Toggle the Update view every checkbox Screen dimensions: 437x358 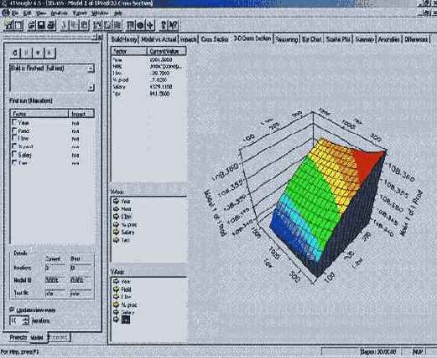pyautogui.click(x=12, y=309)
